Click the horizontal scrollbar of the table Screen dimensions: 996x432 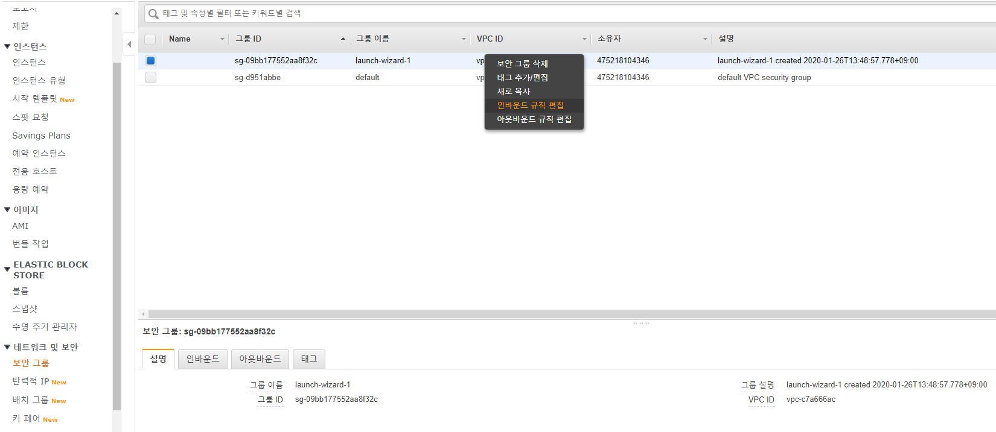coord(572,314)
